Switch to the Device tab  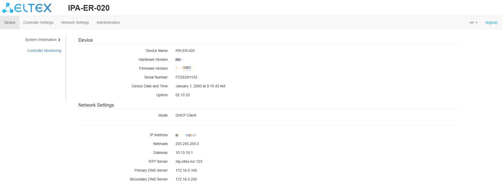[10, 23]
